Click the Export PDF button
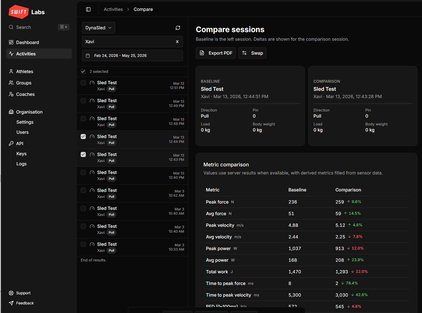The height and width of the screenshot is (313, 422). point(216,53)
